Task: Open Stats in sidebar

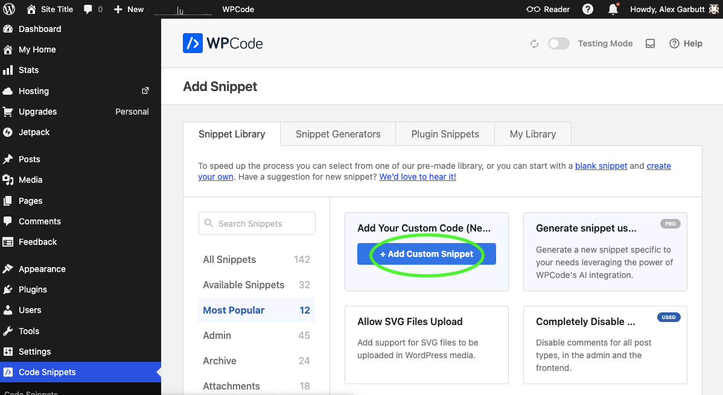Action: (80, 70)
